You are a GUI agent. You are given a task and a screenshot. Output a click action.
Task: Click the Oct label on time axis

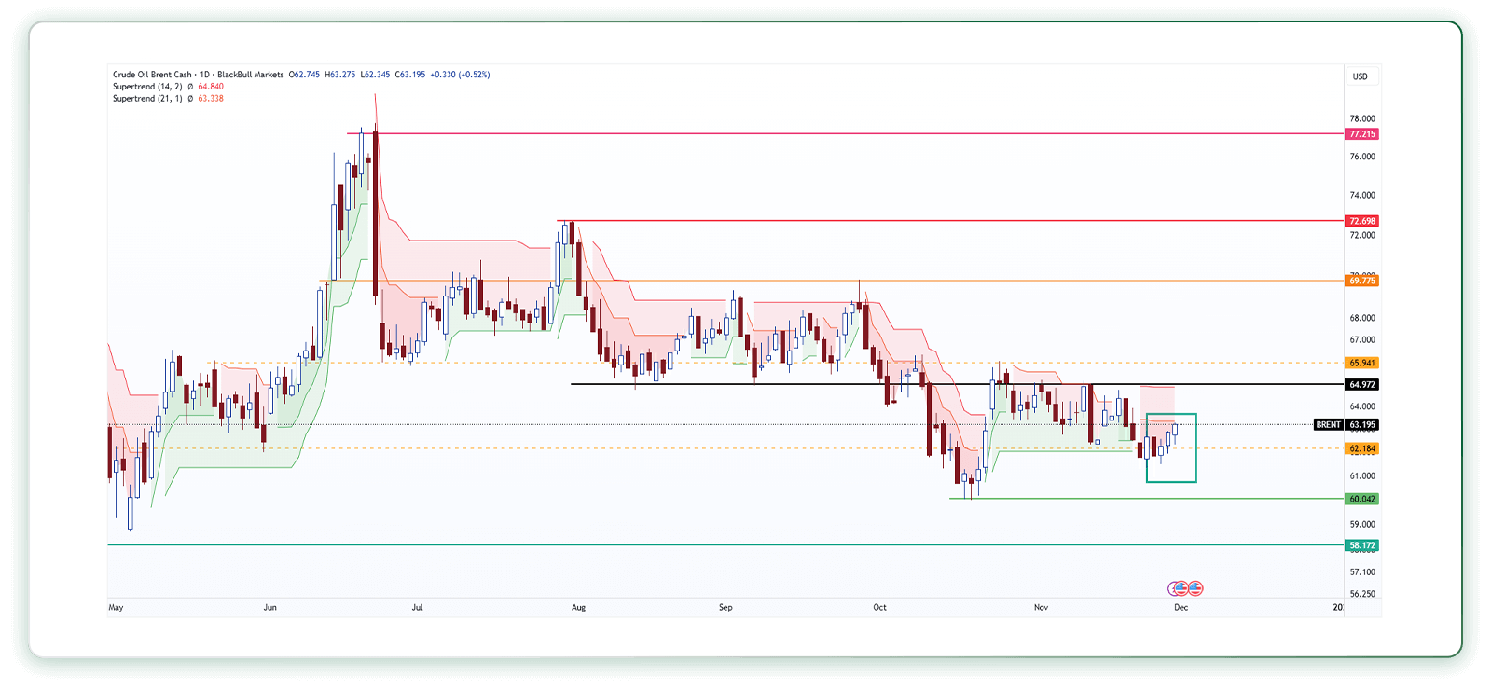(879, 608)
